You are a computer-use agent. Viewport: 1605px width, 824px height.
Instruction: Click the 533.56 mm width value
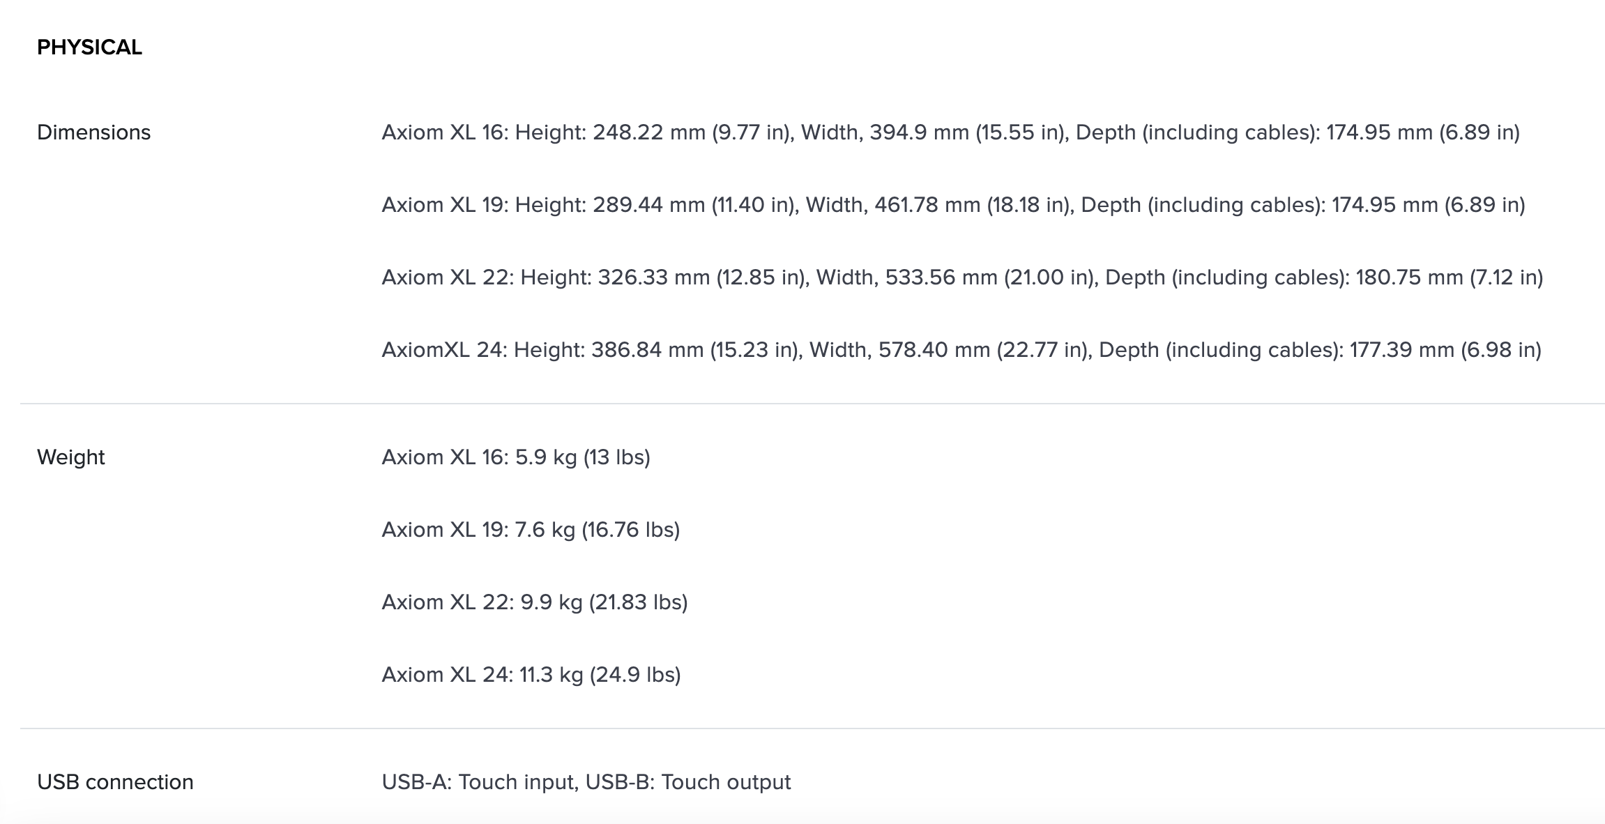(941, 277)
